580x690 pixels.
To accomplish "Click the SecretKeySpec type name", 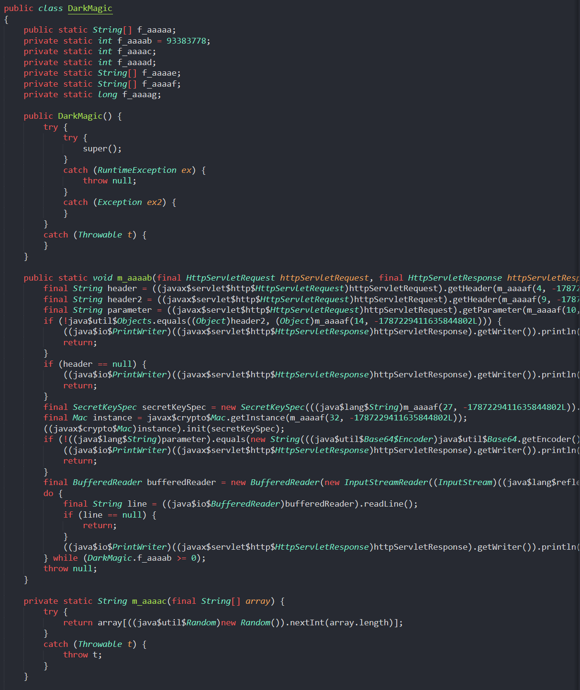I will (x=105, y=407).
